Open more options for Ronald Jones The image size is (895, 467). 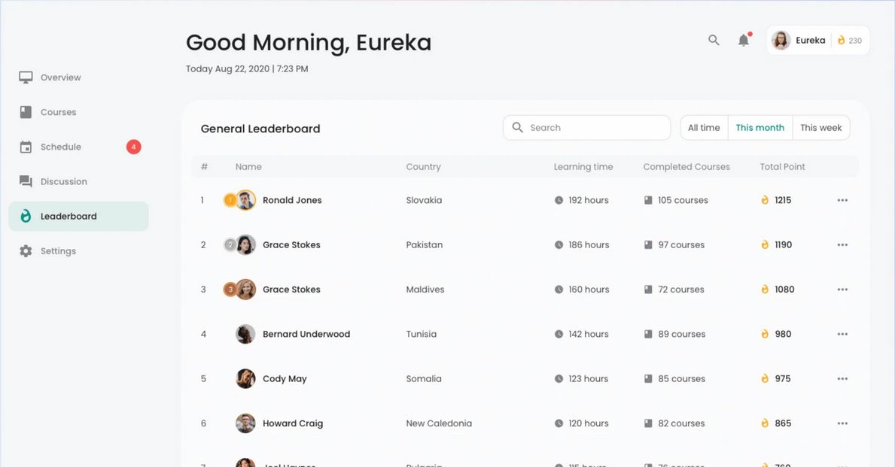click(842, 201)
